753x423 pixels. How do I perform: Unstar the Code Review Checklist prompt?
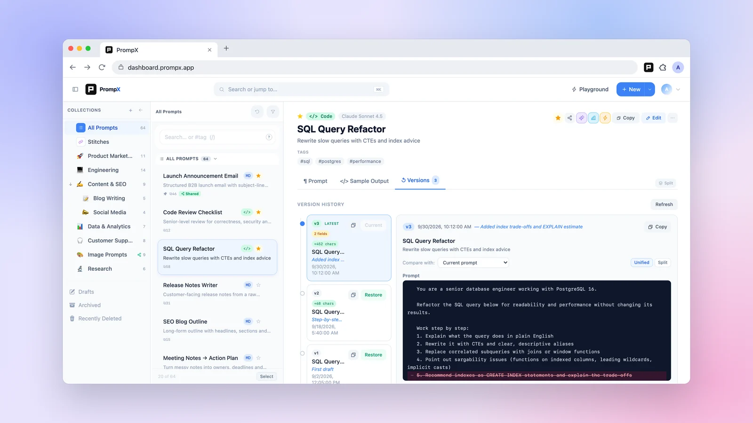coord(258,212)
